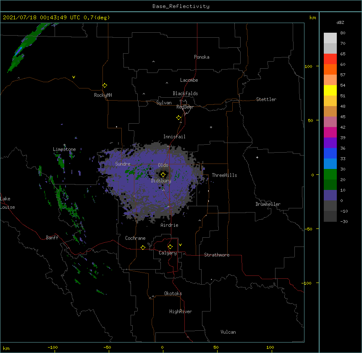Click the 45 dBZ legend value
Viewport: 362px width, 353px height.
tap(343, 117)
